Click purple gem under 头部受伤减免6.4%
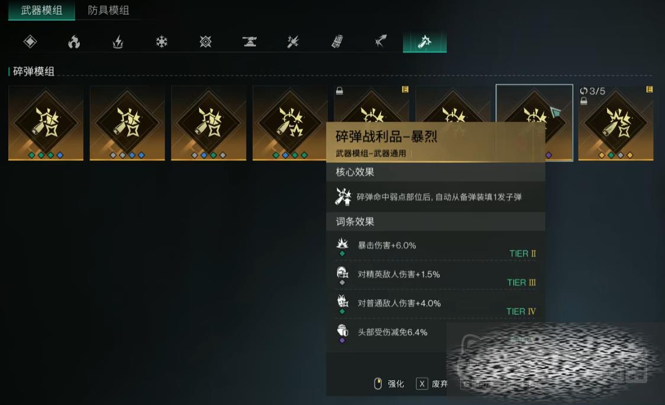 pyautogui.click(x=342, y=340)
